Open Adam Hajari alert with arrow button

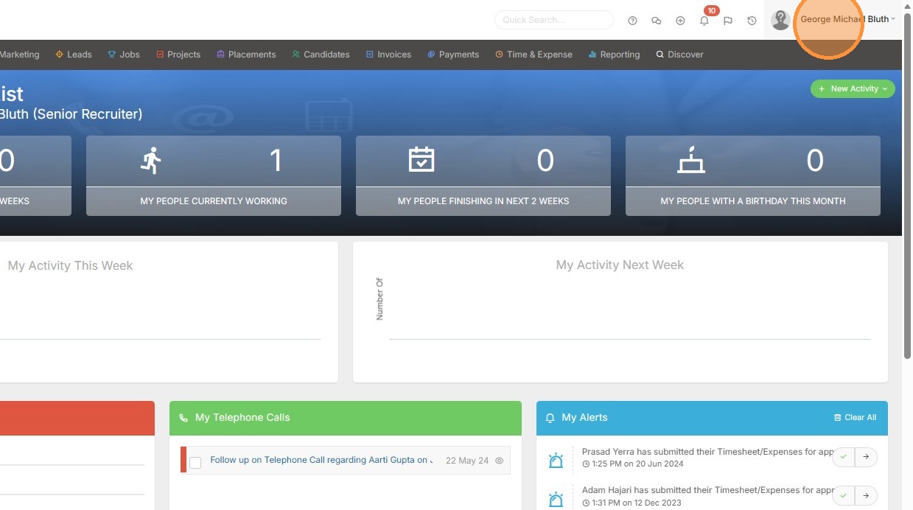click(866, 495)
